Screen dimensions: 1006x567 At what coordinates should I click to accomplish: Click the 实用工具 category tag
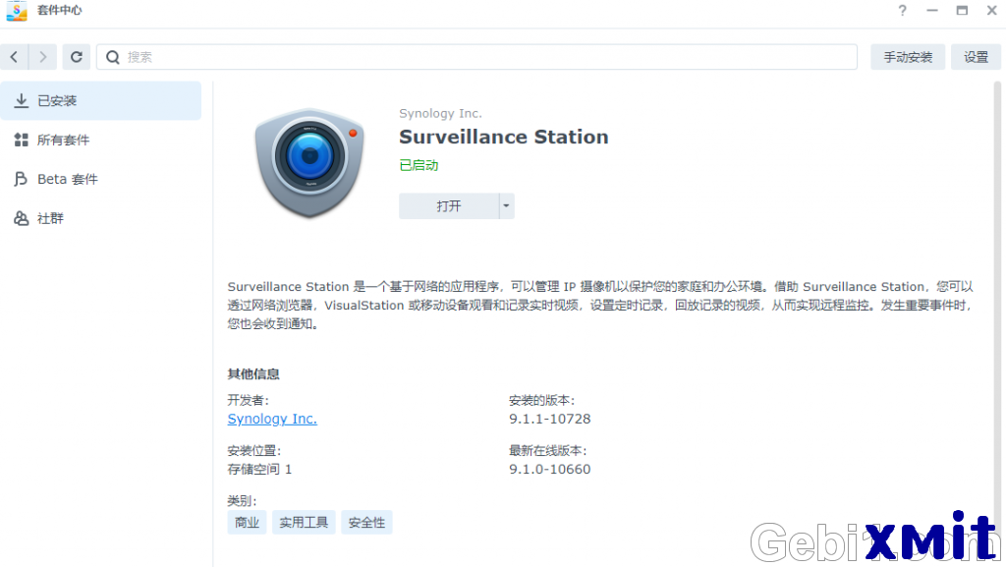(304, 523)
